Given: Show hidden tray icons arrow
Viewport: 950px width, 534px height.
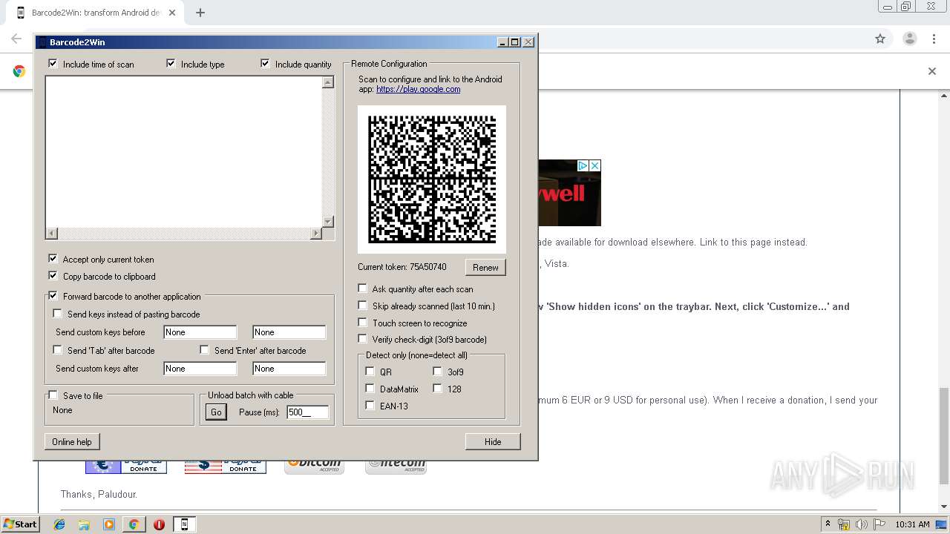Looking at the screenshot, I should (x=828, y=524).
